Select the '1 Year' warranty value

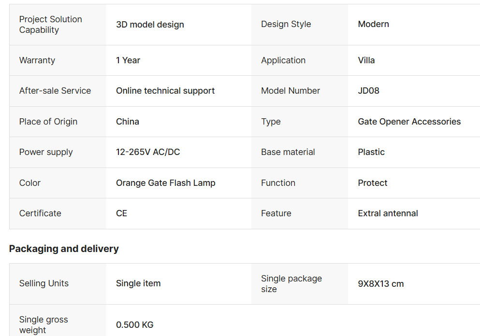tap(128, 60)
